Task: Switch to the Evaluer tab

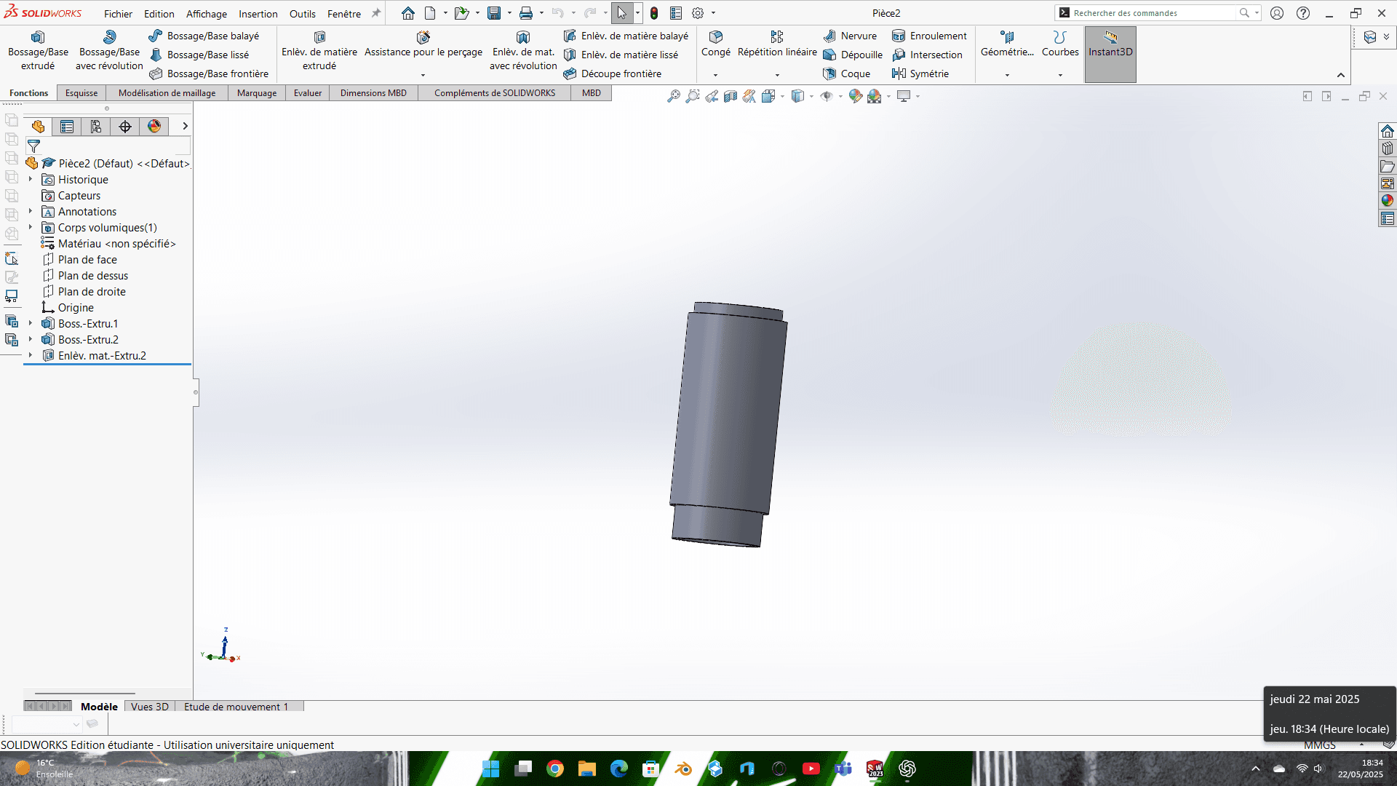Action: click(308, 93)
